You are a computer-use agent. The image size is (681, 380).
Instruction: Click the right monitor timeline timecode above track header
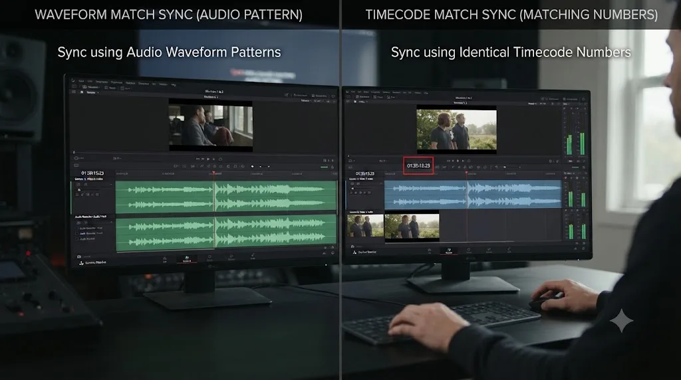[x=365, y=173]
